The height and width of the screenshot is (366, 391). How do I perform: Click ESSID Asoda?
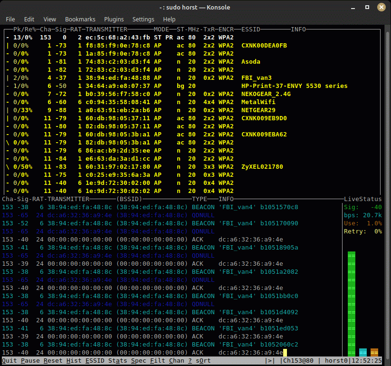point(250,62)
